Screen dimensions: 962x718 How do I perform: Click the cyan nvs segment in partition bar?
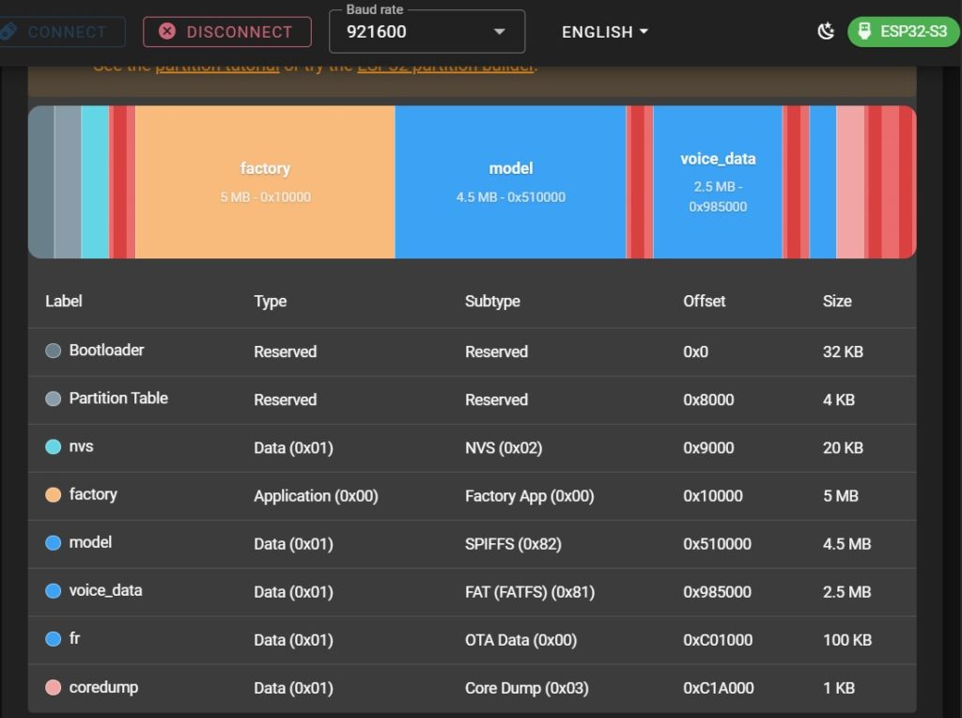click(95, 181)
